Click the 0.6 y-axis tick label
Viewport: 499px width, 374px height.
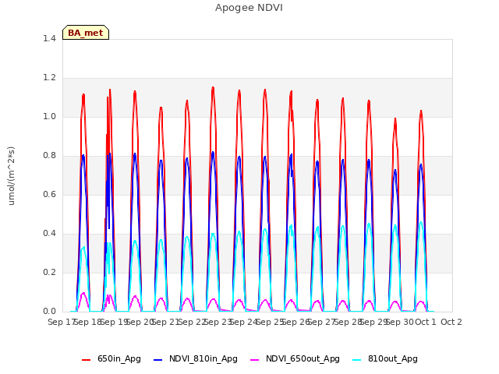coord(49,194)
